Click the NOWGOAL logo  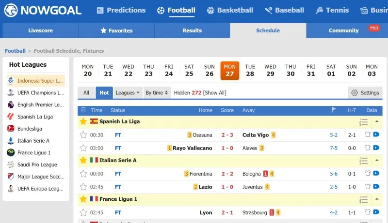tap(43, 10)
